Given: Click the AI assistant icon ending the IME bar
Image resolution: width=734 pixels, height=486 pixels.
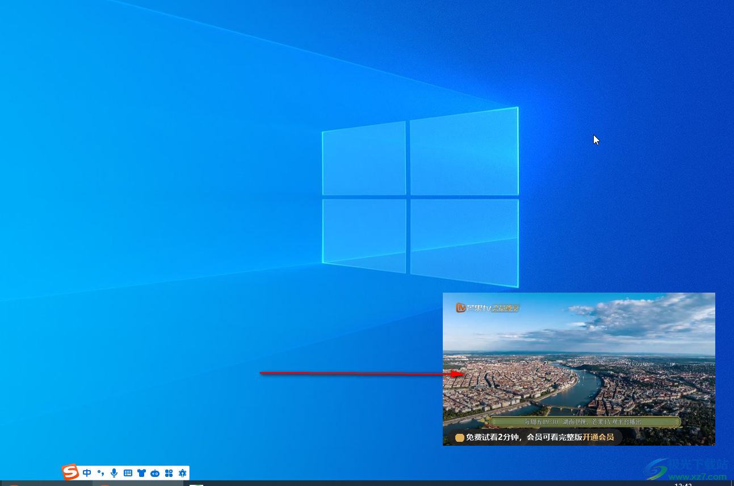Looking at the screenshot, I should (182, 473).
